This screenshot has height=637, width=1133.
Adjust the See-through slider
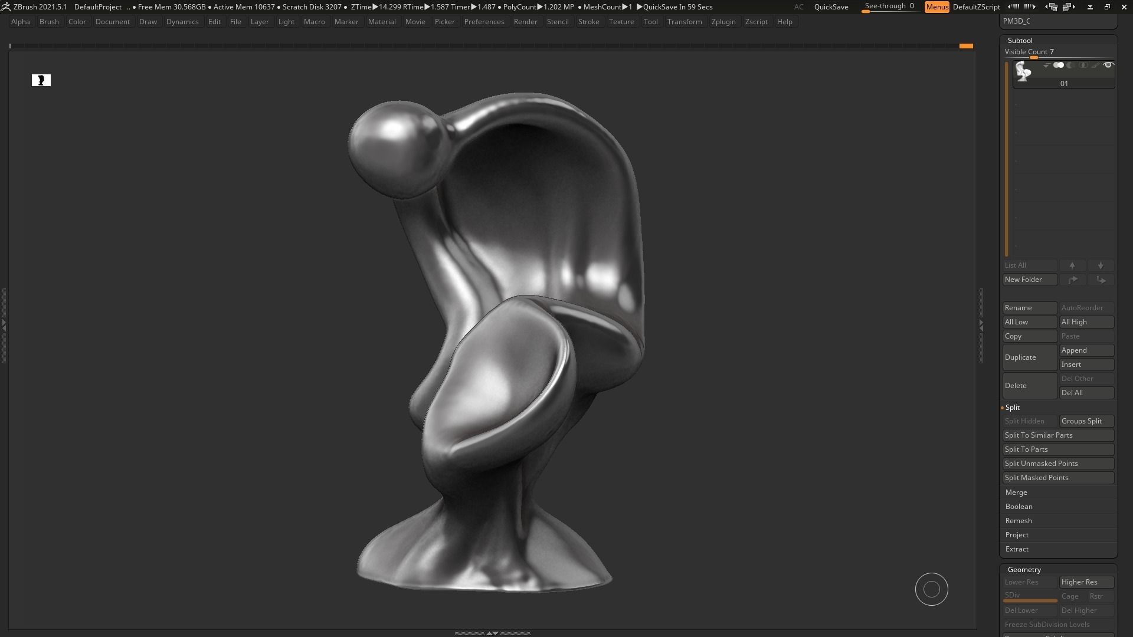pos(889,7)
